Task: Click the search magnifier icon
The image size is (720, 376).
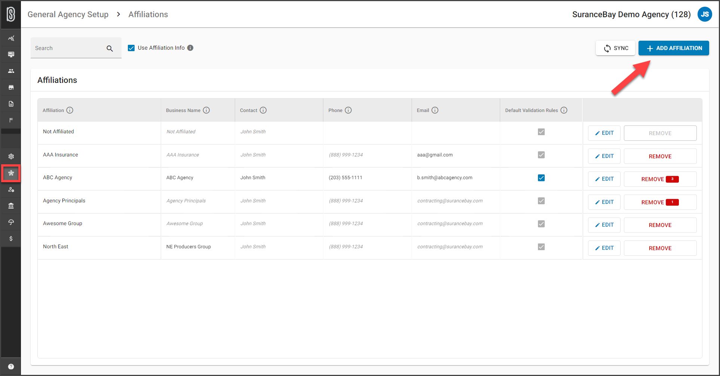Action: (x=110, y=49)
